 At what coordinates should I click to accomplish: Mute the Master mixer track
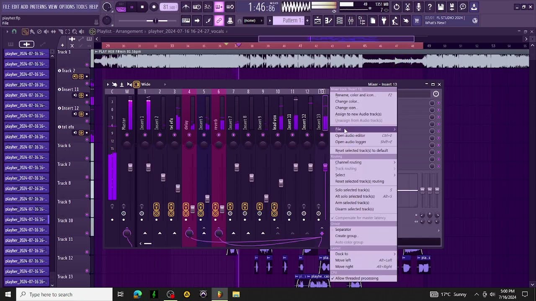(x=127, y=135)
